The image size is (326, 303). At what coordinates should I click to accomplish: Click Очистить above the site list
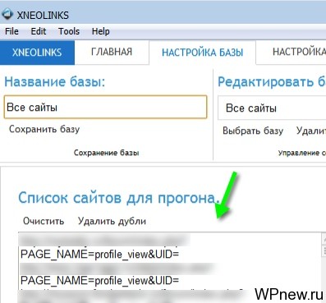(44, 221)
